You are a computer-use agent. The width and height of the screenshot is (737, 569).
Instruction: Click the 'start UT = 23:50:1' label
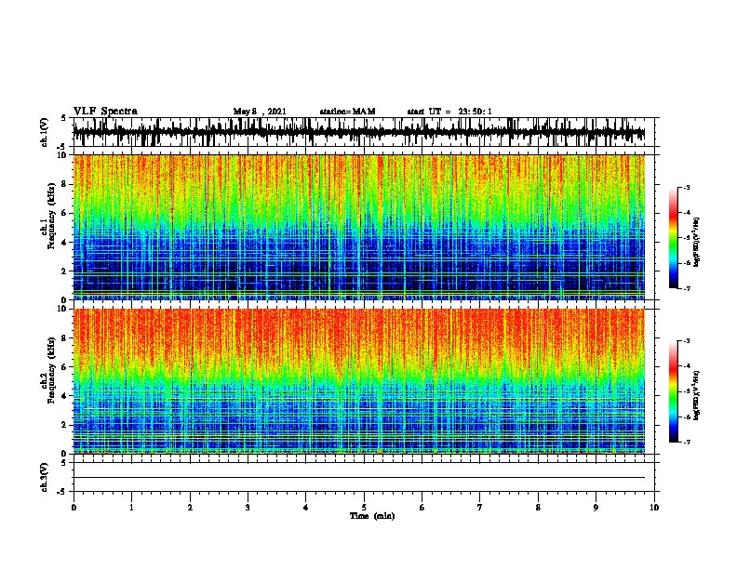click(449, 112)
